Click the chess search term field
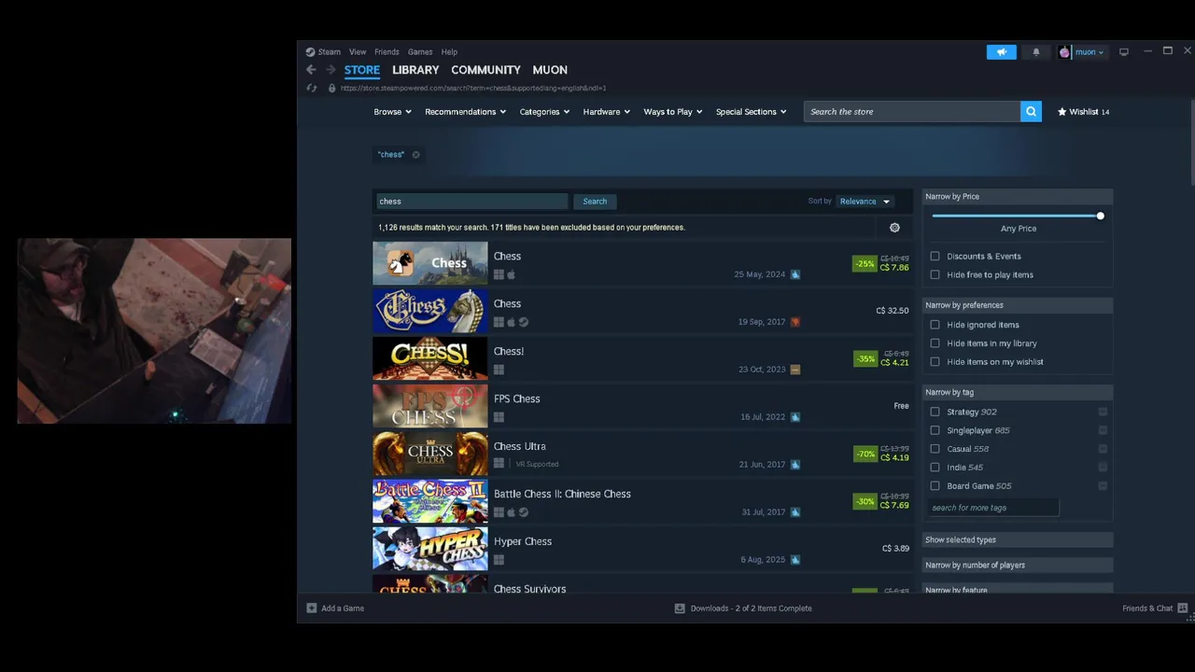 tap(472, 202)
